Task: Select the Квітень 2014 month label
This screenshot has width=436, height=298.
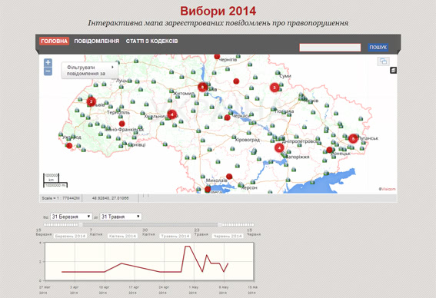Action: point(122,236)
